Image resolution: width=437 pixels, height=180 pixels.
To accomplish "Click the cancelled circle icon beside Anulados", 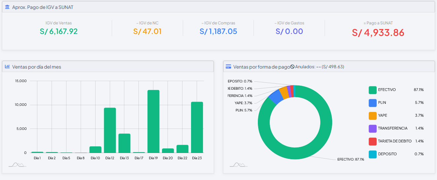I will click(x=292, y=67).
